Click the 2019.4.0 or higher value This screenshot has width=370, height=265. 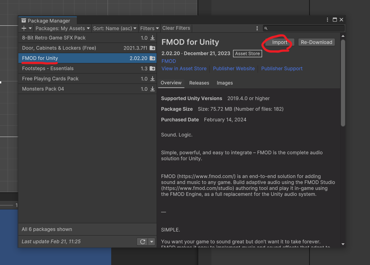(x=249, y=99)
